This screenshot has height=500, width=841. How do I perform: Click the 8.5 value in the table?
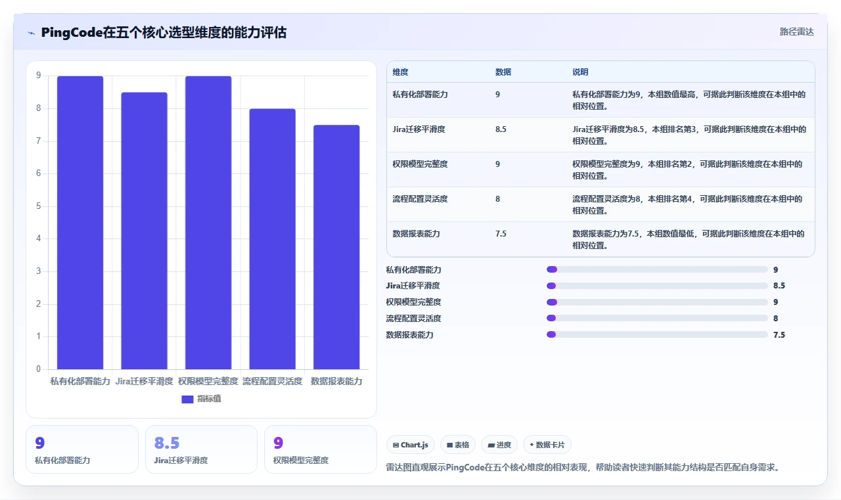point(501,129)
